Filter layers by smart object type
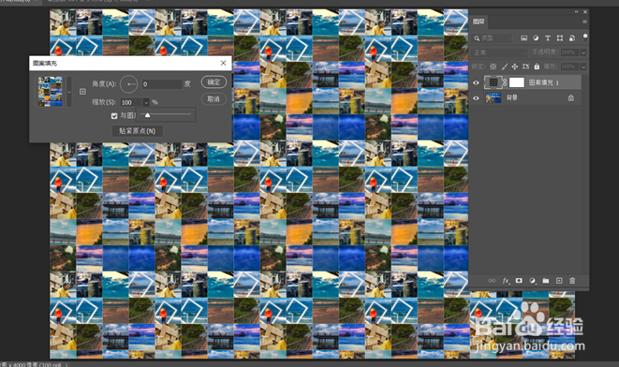The image size is (619, 367). (x=572, y=38)
